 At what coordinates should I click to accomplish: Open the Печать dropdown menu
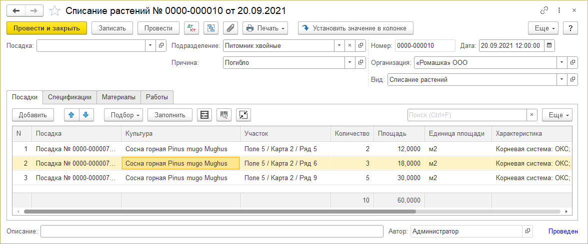click(x=265, y=28)
